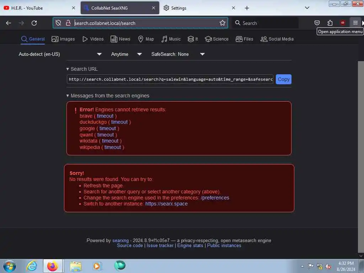364x273 pixels.
Task: Open Firefox extensions puzzle icon
Action: [x=330, y=23]
